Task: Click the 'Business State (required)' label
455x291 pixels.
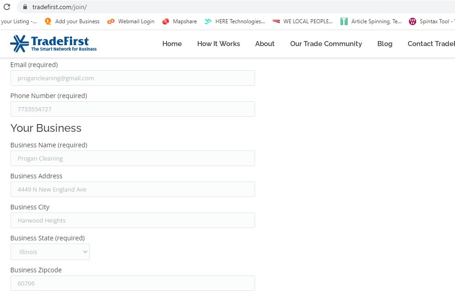Action: 47,238
